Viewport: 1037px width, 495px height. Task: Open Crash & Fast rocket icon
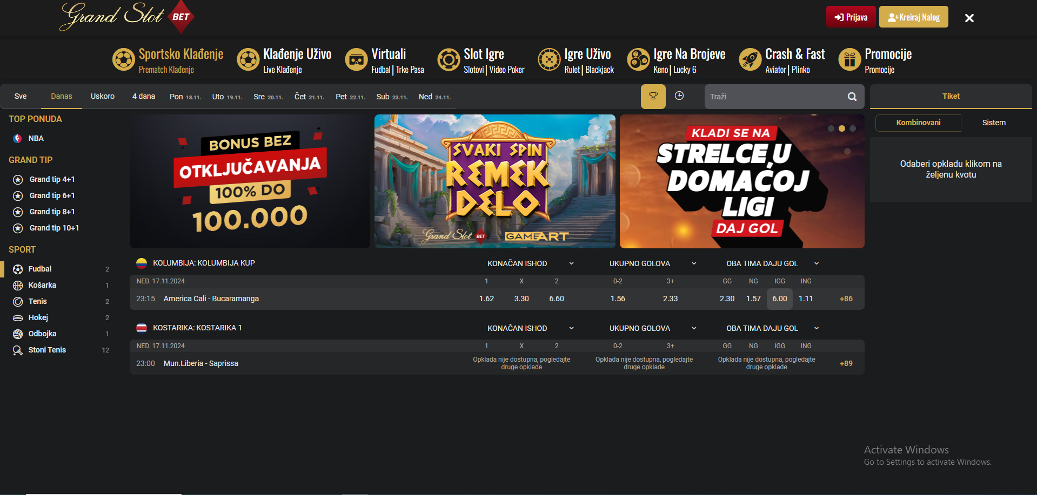(x=750, y=59)
